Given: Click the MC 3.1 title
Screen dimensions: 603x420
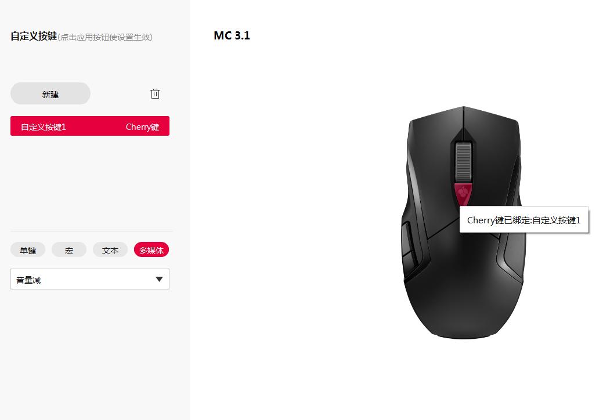Looking at the screenshot, I should [232, 35].
